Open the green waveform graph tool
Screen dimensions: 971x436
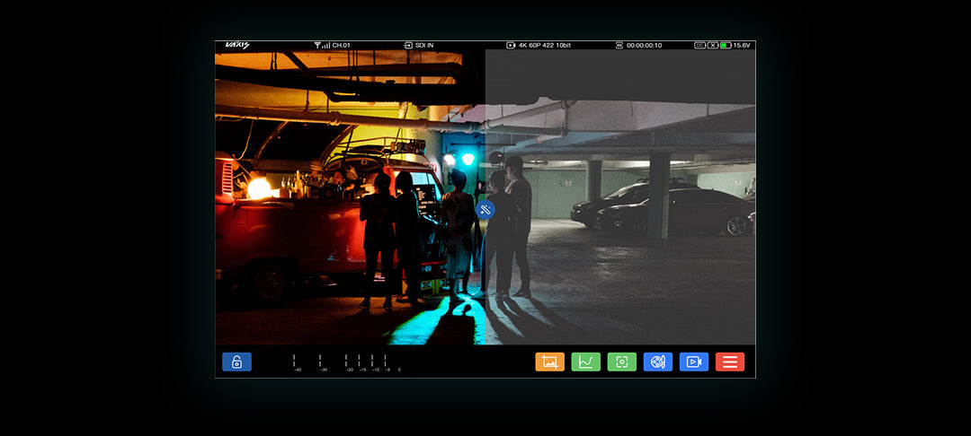coord(585,362)
